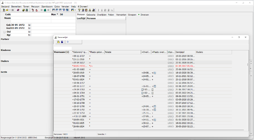This screenshot has width=254, height=140.
Task: Toggle the Ovl checkbox
Action: point(4,32)
